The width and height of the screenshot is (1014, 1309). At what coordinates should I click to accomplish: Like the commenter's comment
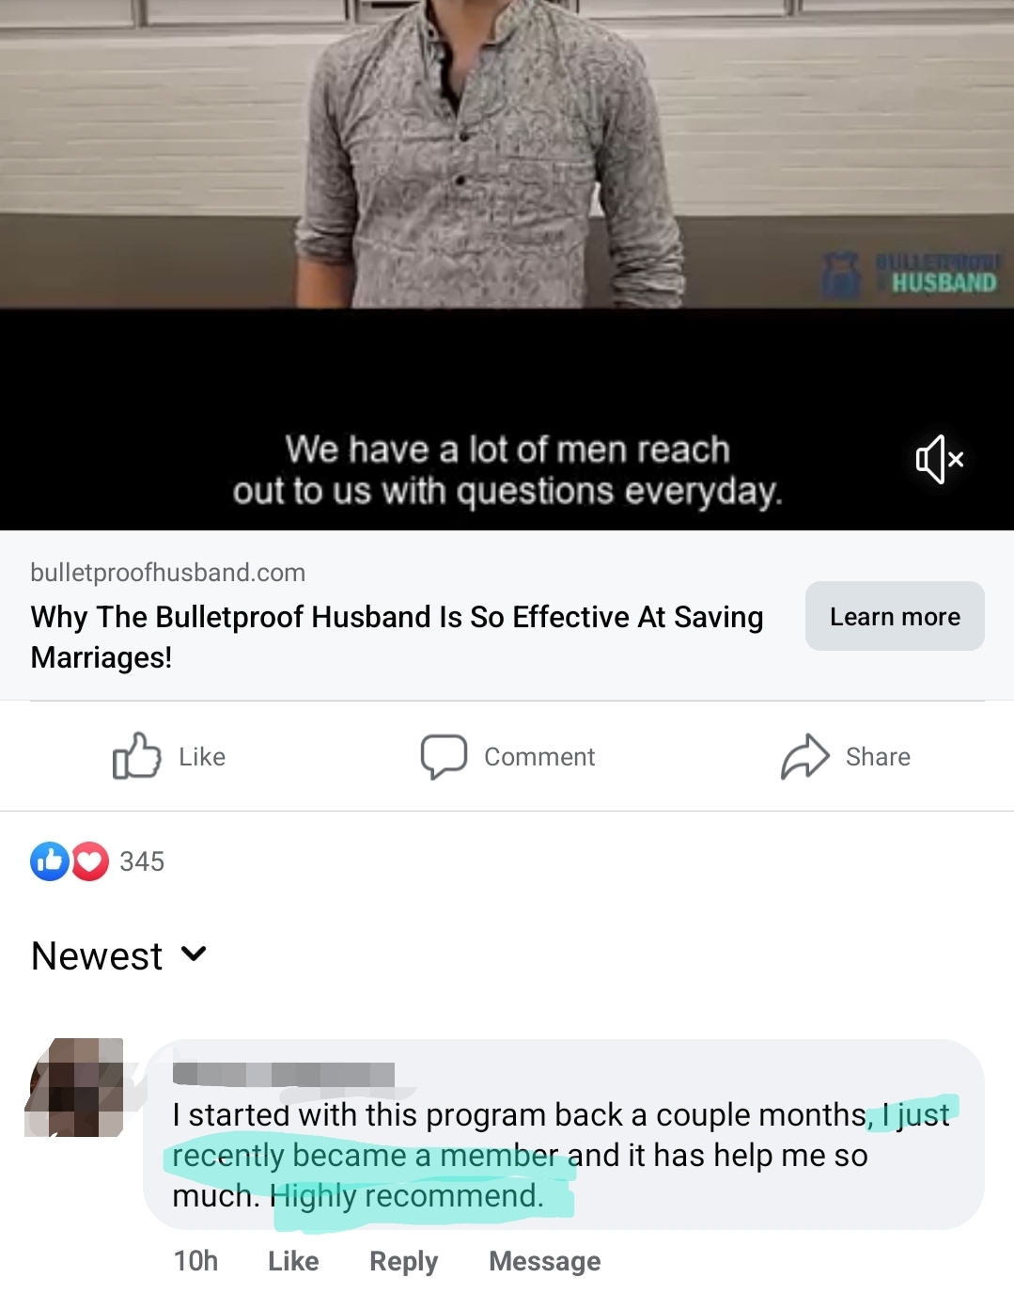[x=293, y=1261]
